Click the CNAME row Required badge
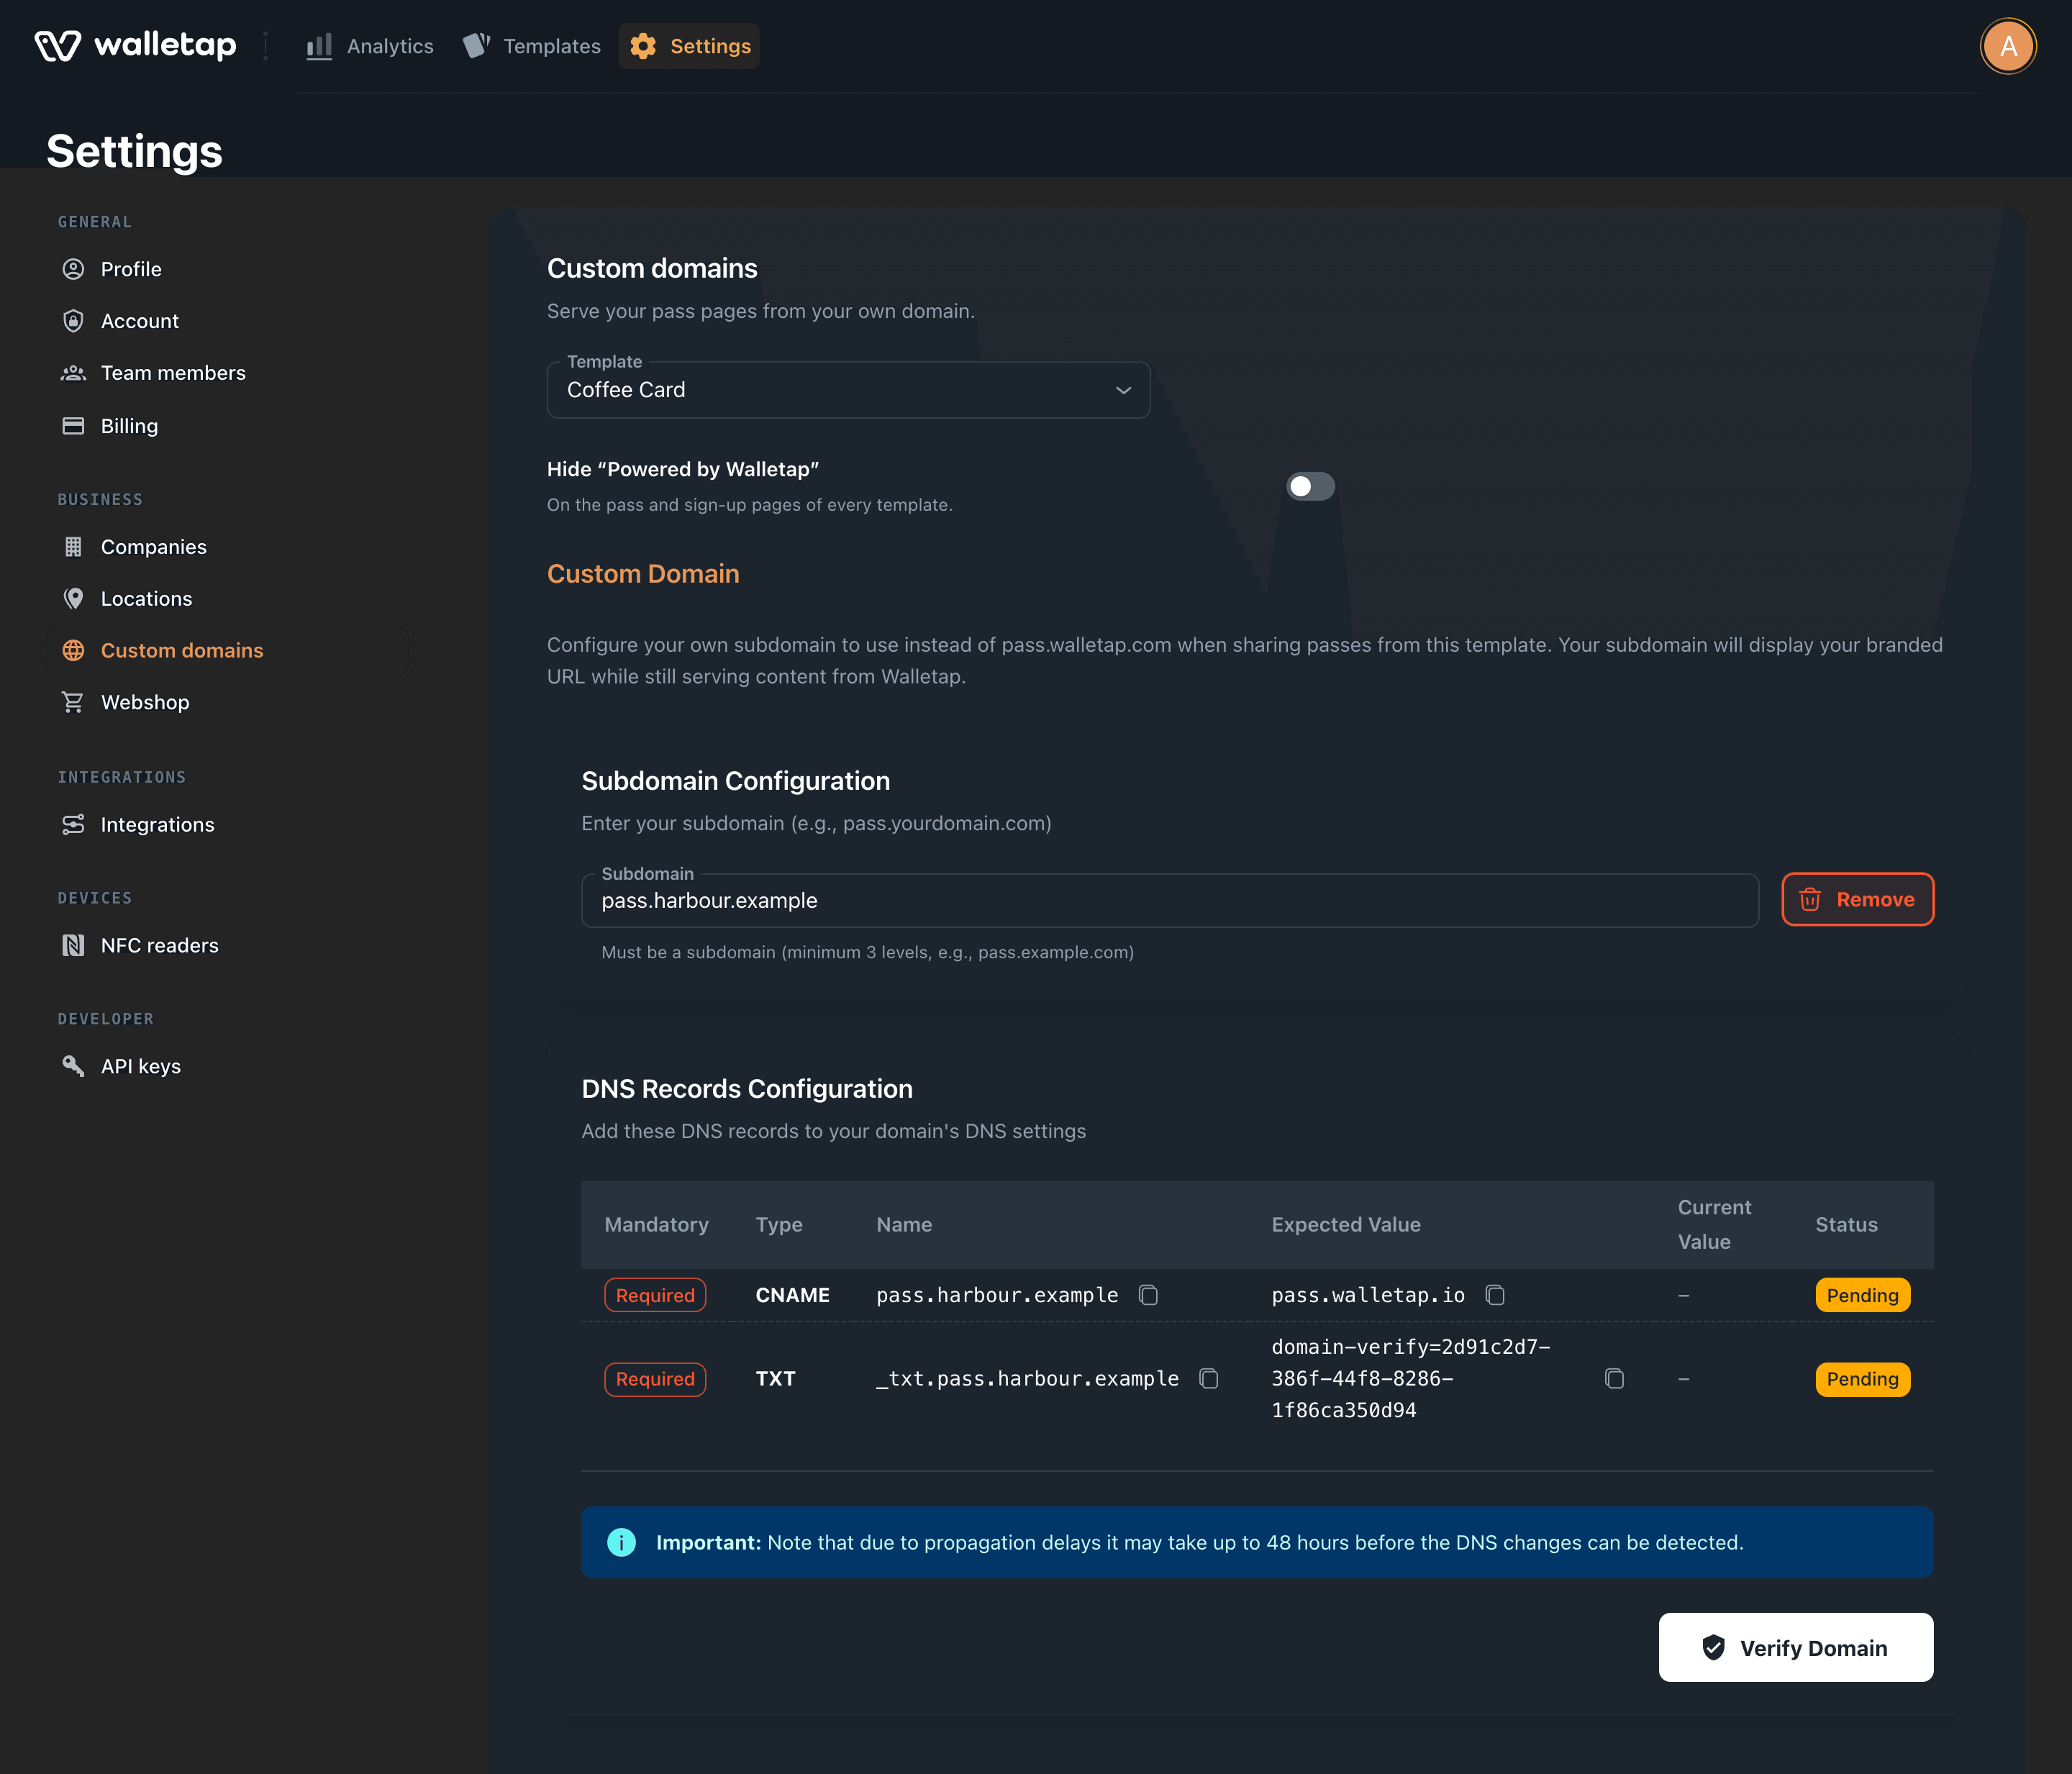This screenshot has width=2072, height=1774. click(655, 1295)
